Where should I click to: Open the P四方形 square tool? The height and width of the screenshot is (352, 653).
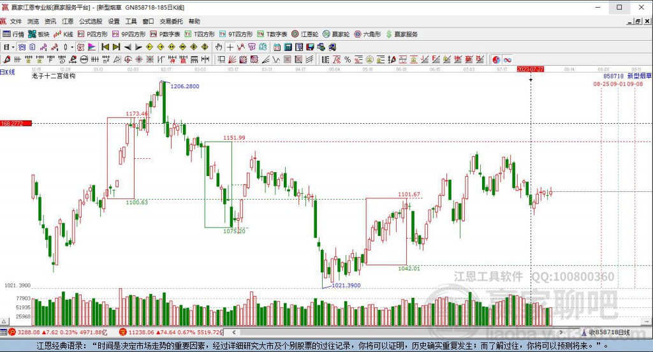pyautogui.click(x=92, y=34)
